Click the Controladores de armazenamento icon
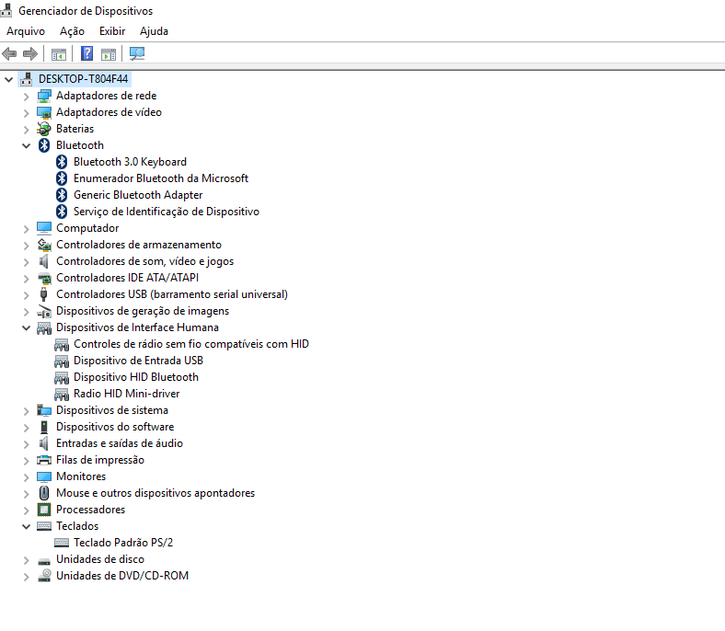This screenshot has width=725, height=631. coord(44,245)
